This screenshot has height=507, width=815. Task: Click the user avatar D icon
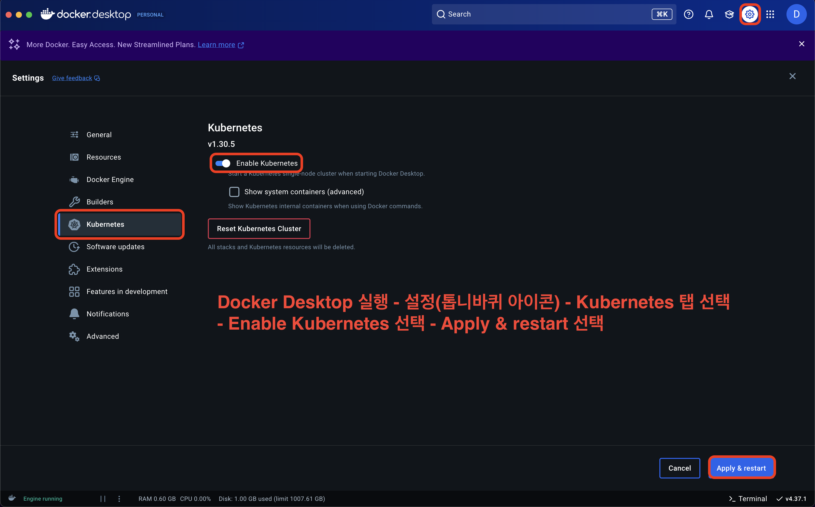pos(796,15)
